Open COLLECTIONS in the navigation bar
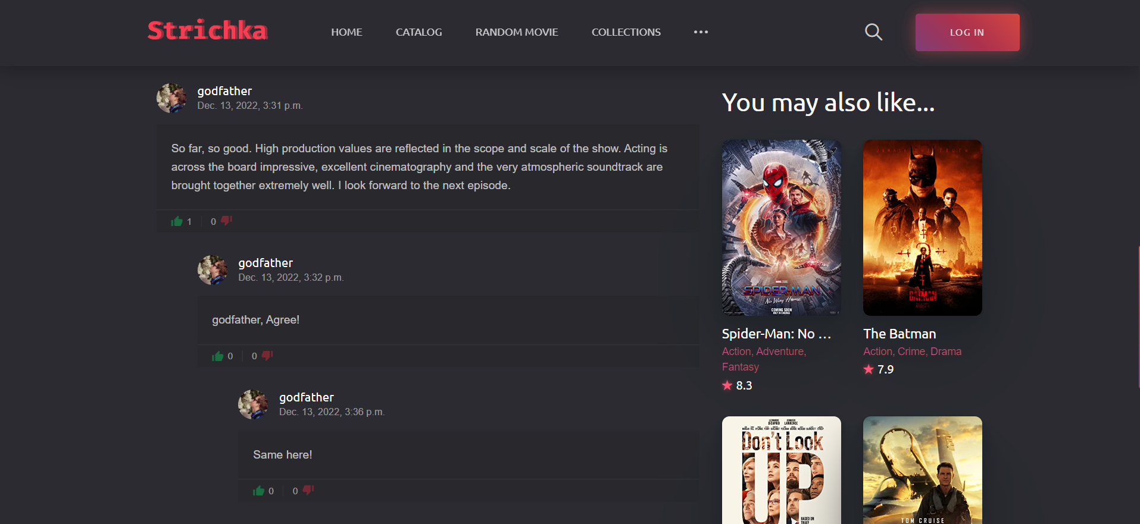The image size is (1140, 524). point(626,32)
